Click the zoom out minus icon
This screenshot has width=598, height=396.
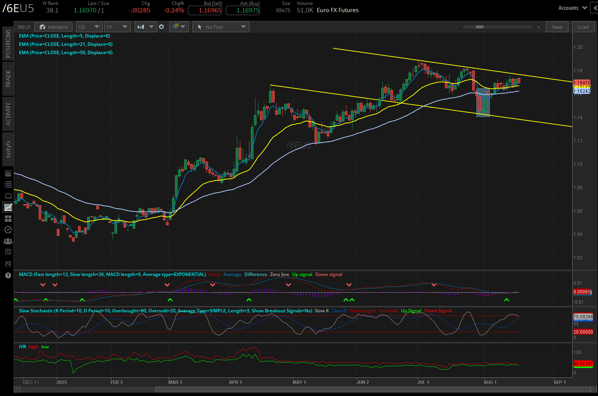[x=457, y=27]
